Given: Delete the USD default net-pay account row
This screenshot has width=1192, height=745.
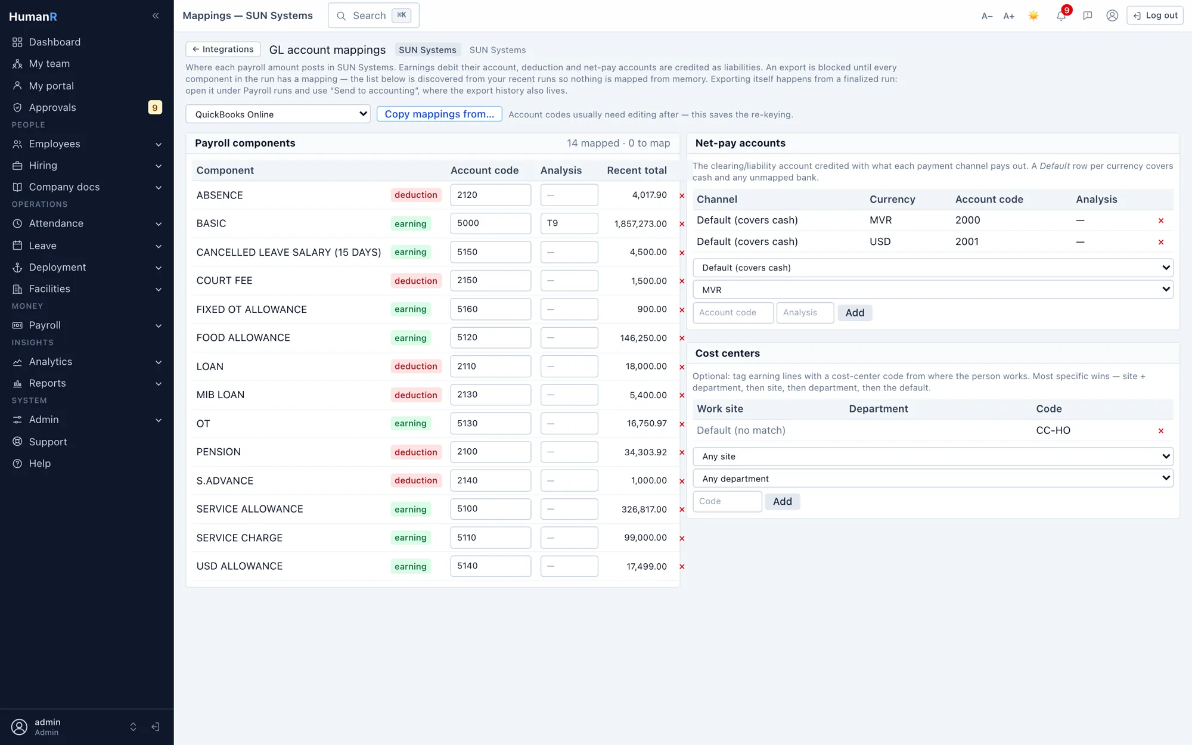Looking at the screenshot, I should coord(1161,242).
